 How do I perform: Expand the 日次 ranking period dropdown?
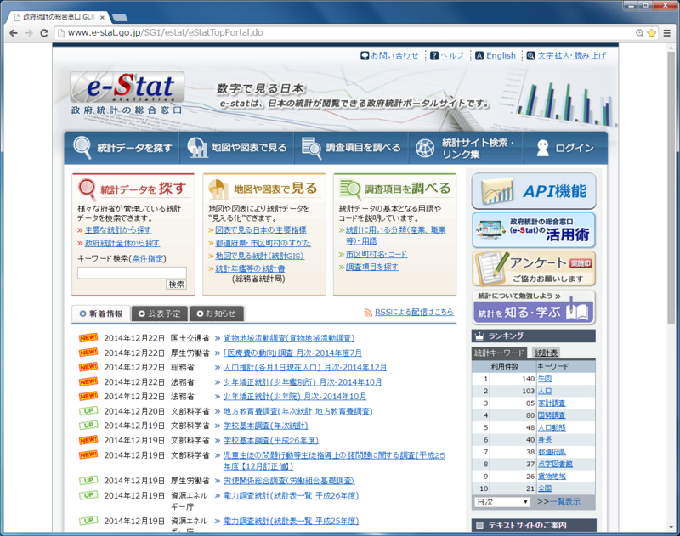[502, 502]
